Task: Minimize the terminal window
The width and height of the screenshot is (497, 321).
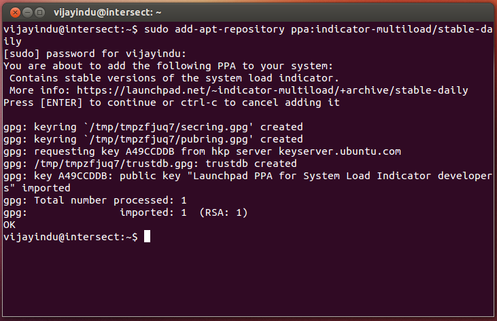Action: (25, 11)
